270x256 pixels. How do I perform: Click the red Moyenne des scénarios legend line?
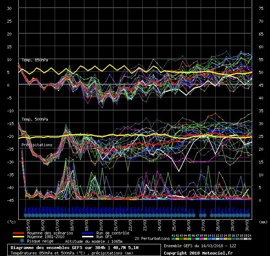(18, 233)
